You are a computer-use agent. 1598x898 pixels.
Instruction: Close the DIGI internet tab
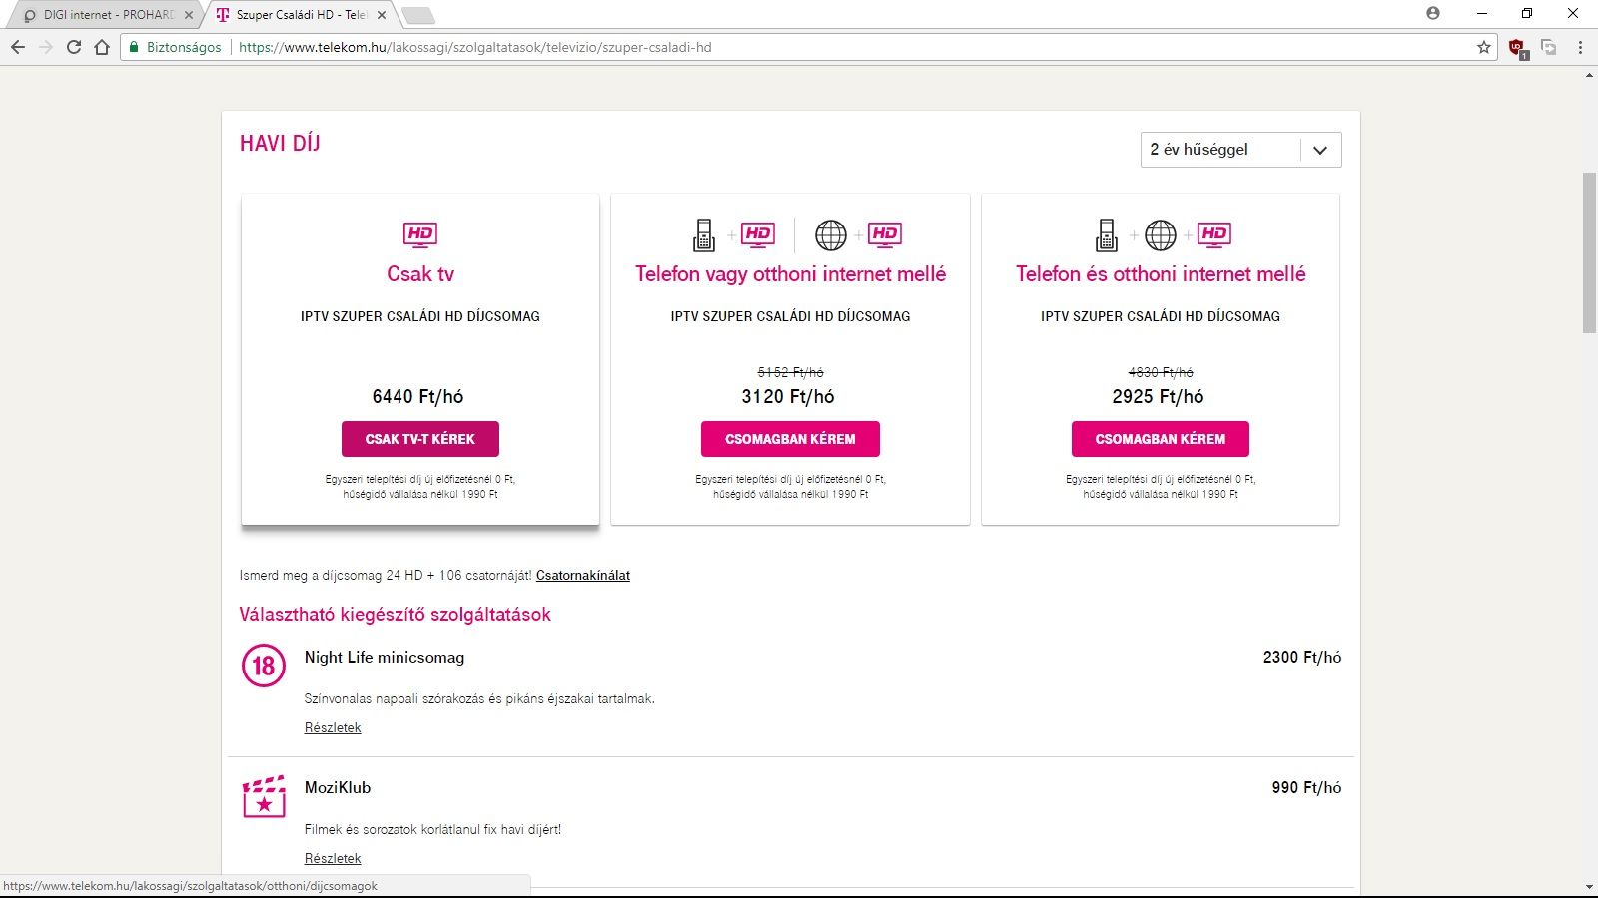point(189,15)
